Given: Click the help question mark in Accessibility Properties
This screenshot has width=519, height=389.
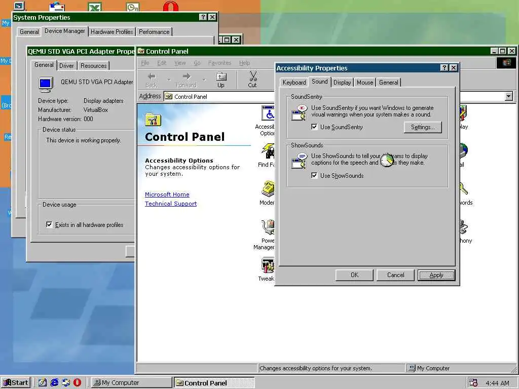Looking at the screenshot, I should [444, 68].
